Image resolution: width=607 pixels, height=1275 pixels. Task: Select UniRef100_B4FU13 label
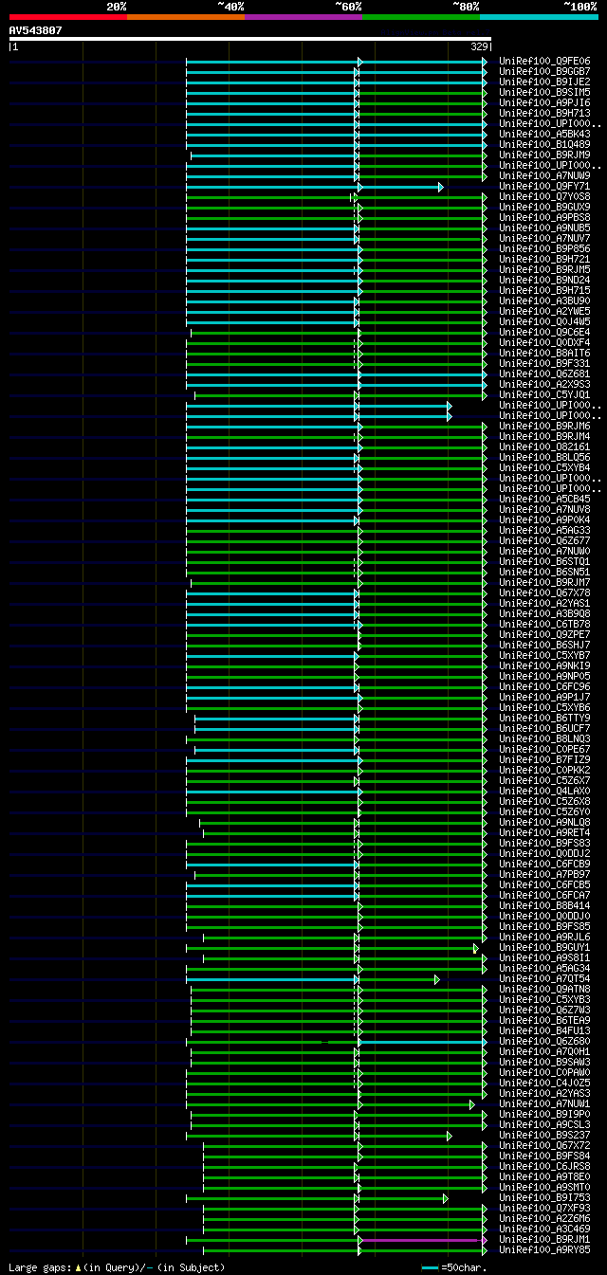(544, 1030)
